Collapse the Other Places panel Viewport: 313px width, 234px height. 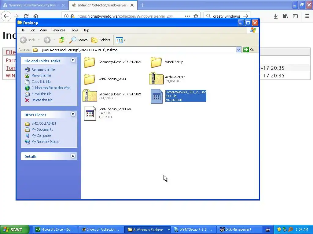pyautogui.click(x=73, y=114)
